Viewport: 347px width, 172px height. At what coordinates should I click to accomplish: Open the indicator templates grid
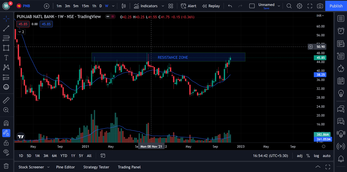coord(171,6)
